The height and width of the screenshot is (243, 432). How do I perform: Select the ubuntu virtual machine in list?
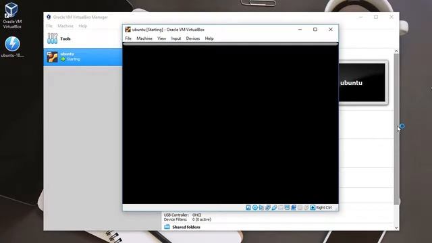coord(83,57)
